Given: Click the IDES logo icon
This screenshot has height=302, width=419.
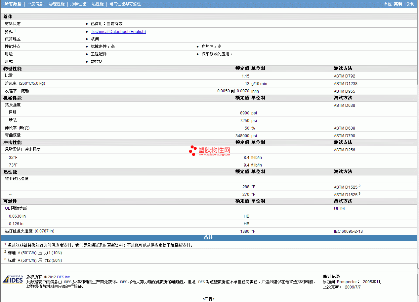Looking at the screenshot, I should point(13,279).
